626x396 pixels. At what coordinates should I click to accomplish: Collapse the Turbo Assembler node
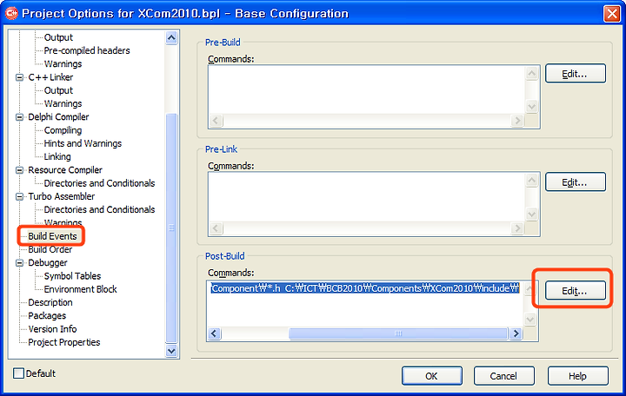point(19,196)
